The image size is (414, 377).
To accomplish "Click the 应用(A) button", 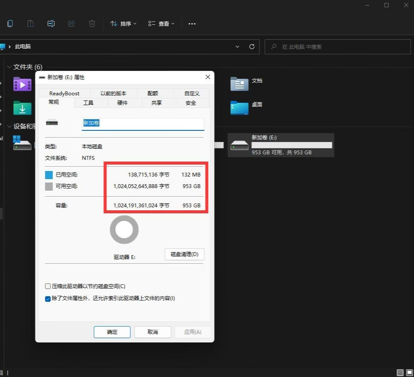I will [193, 332].
